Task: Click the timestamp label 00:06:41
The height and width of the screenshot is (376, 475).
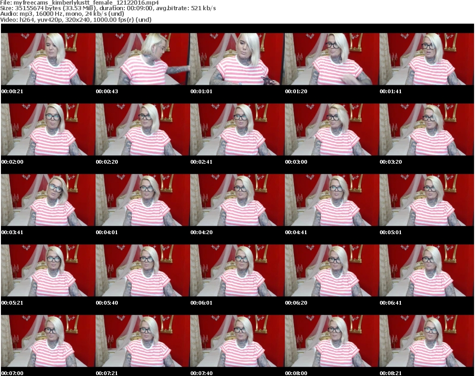Action: (391, 302)
